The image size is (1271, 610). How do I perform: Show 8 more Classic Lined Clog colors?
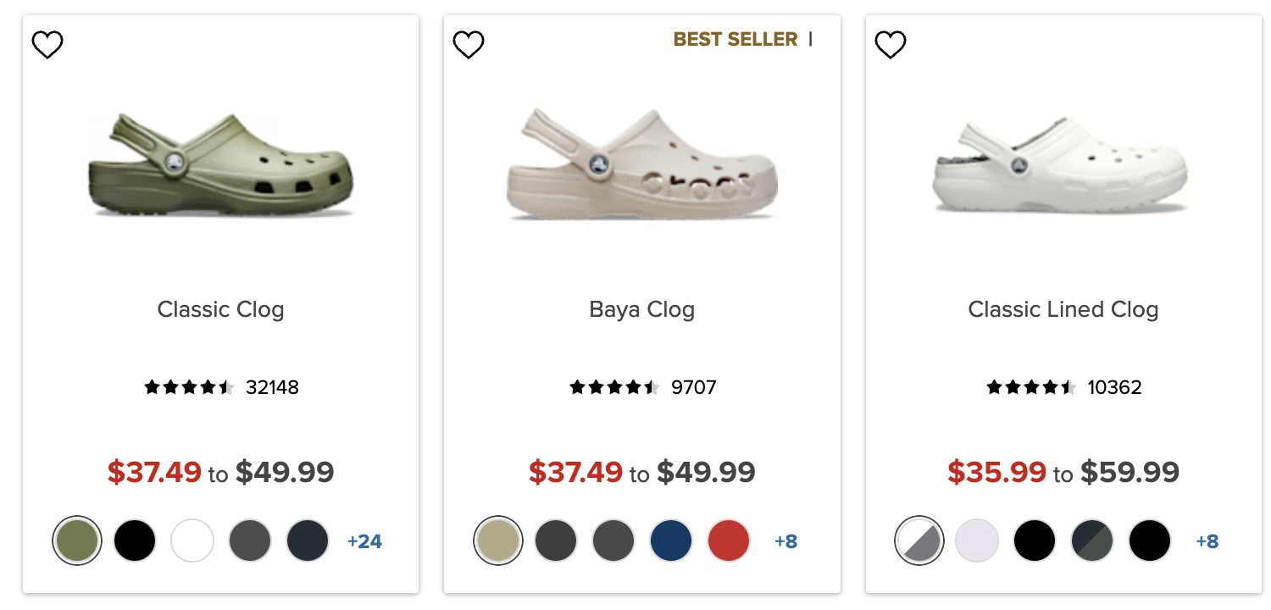tap(1207, 541)
